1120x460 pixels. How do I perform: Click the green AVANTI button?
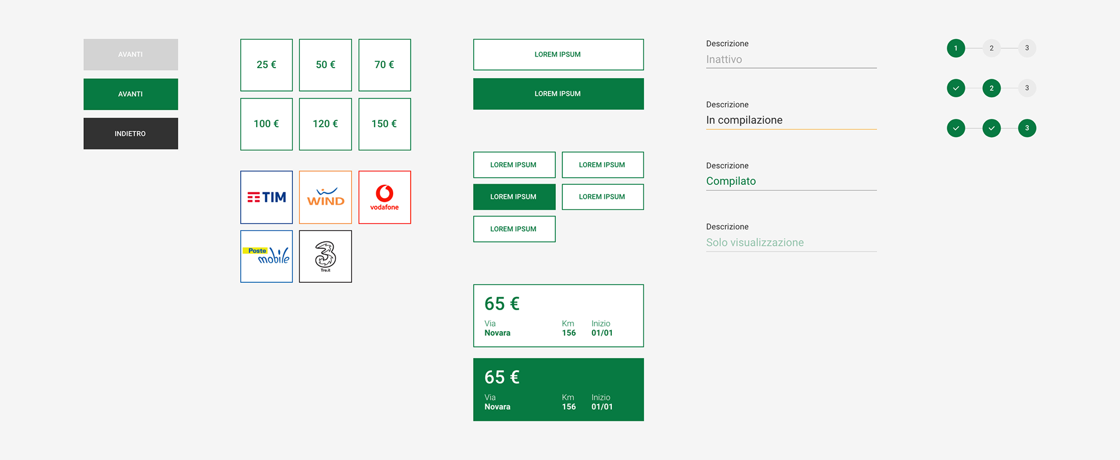click(131, 94)
